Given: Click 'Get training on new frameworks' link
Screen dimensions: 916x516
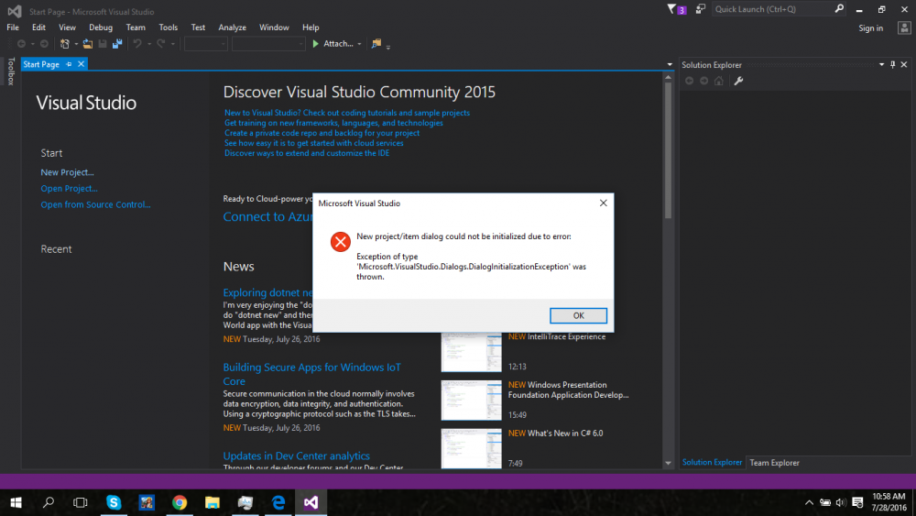Looking at the screenshot, I should [x=333, y=123].
